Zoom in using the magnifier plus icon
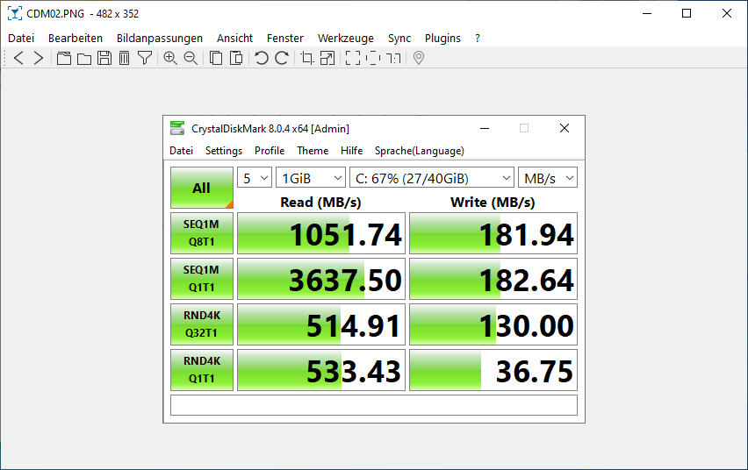This screenshot has width=748, height=470. (170, 58)
